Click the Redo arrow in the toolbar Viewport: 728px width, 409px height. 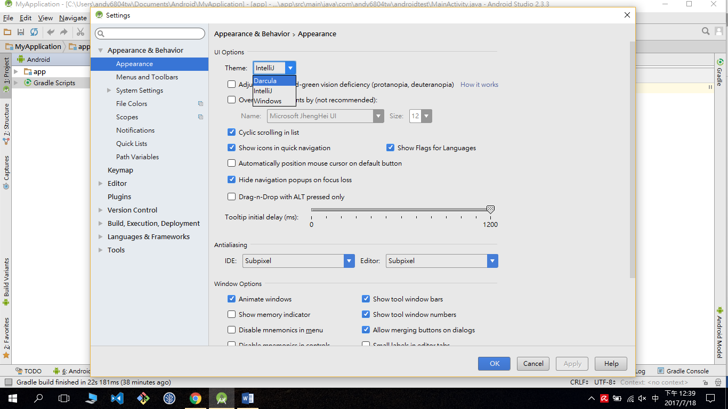[x=64, y=32]
